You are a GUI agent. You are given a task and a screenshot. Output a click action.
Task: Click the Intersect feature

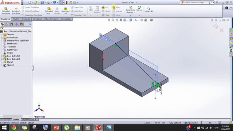pos(118,11)
